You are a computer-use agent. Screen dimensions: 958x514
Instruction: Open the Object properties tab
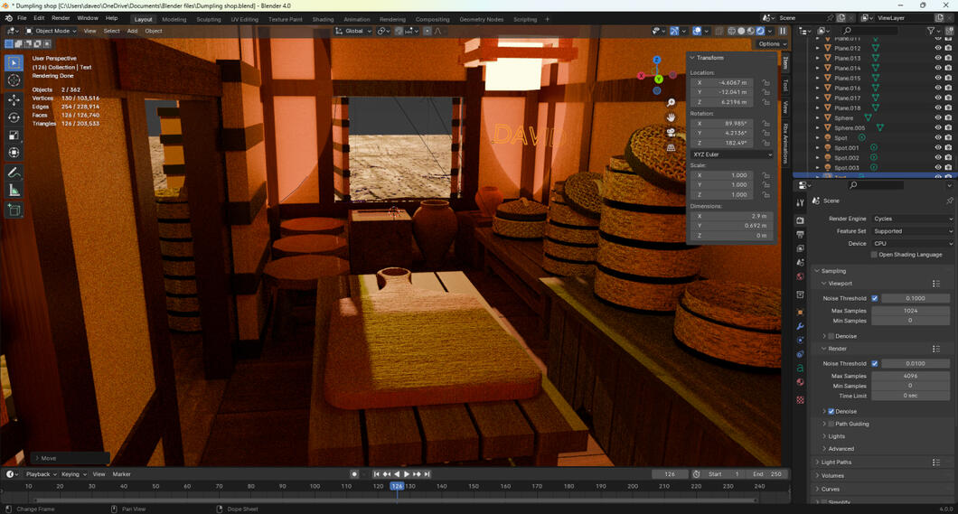[801, 312]
